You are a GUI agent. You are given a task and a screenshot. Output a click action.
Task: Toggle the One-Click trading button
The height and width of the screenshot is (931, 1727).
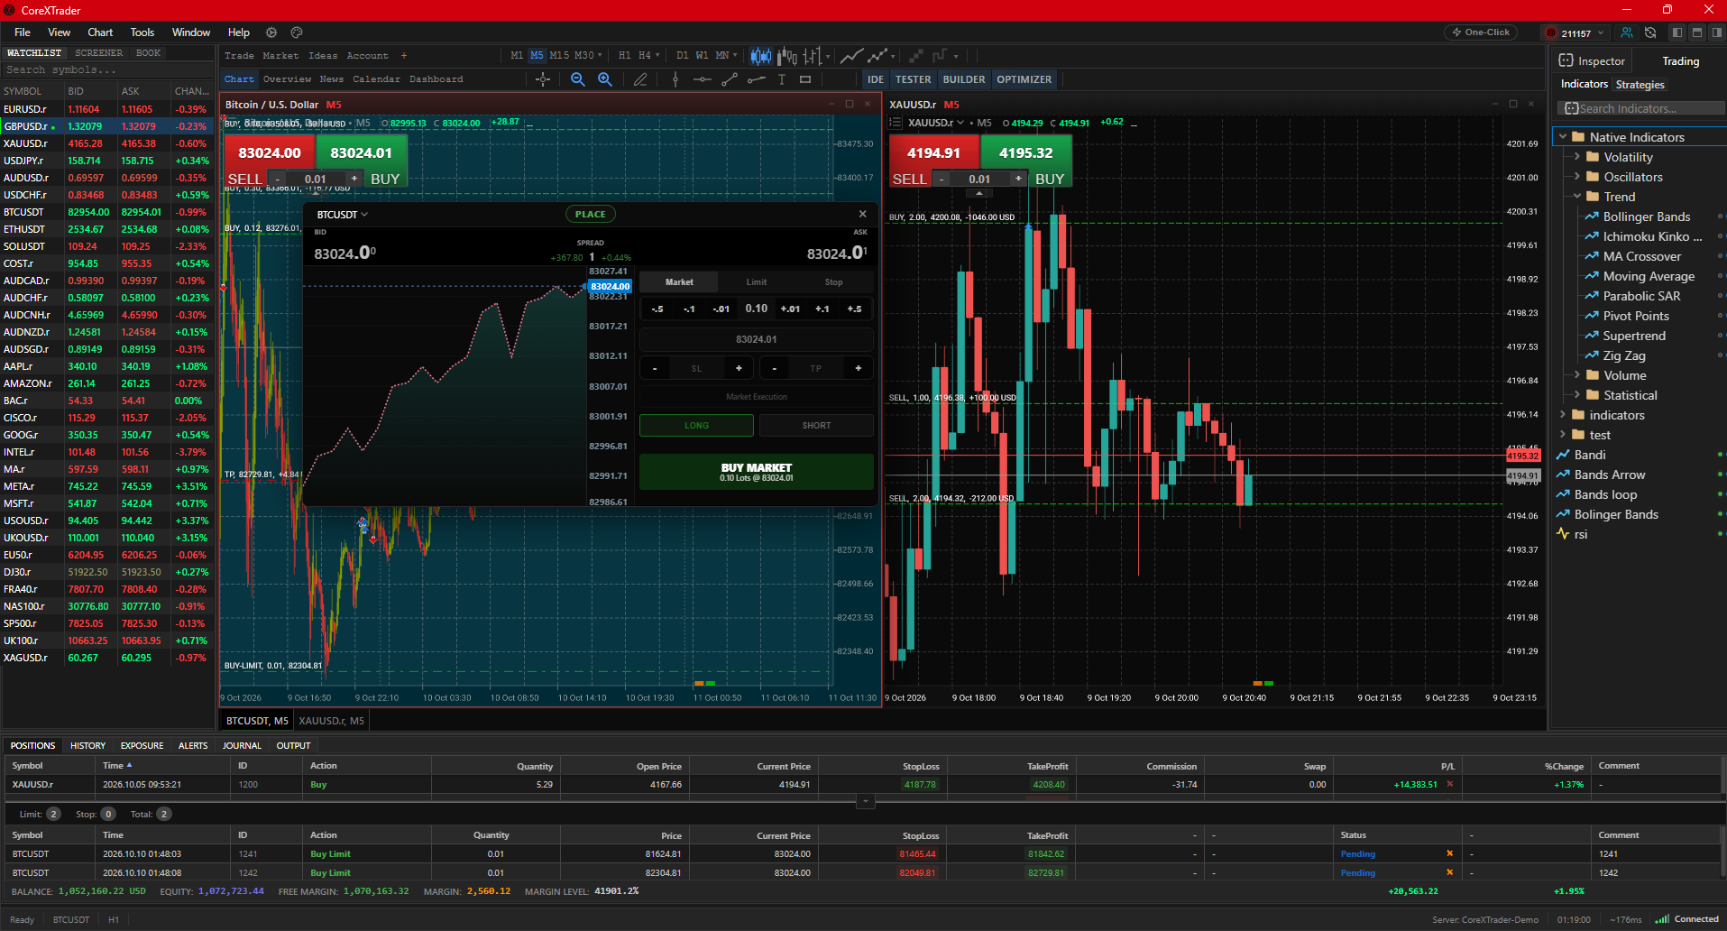1480,32
